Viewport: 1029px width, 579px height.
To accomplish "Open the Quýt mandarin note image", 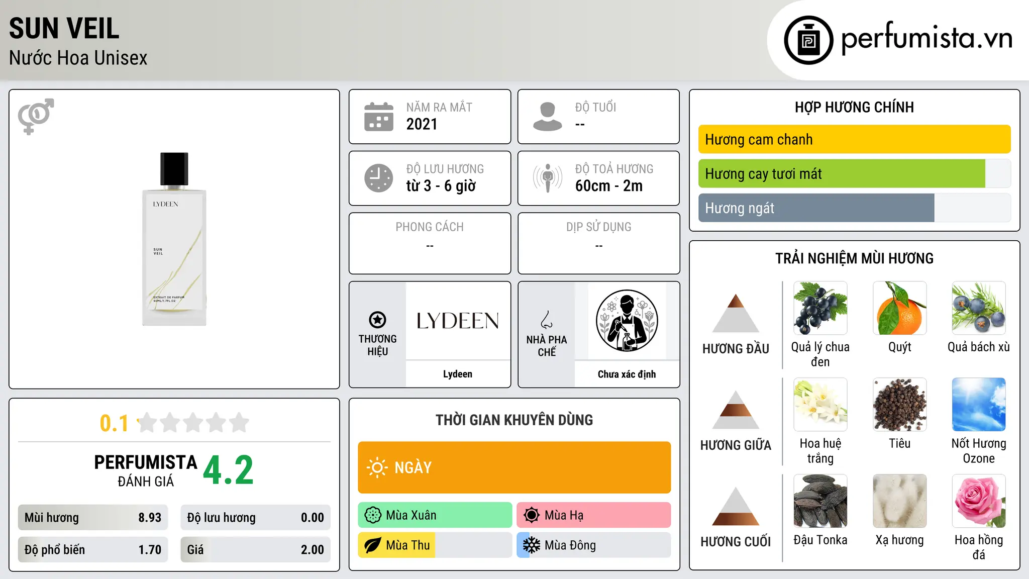I will [x=899, y=308].
